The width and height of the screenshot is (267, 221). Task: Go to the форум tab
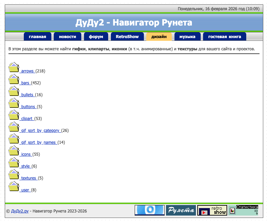96,37
